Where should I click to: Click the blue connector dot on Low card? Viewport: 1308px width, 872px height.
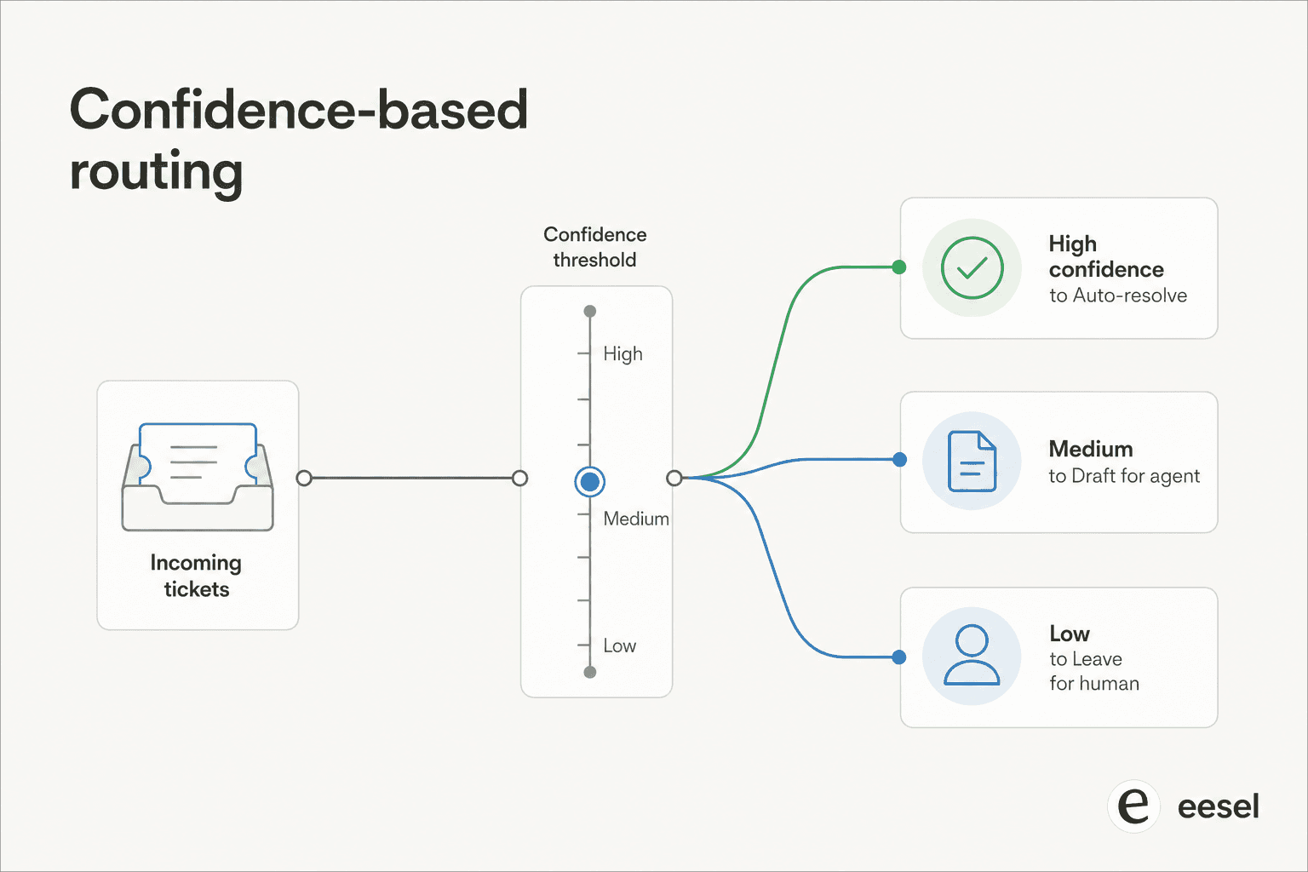(898, 657)
